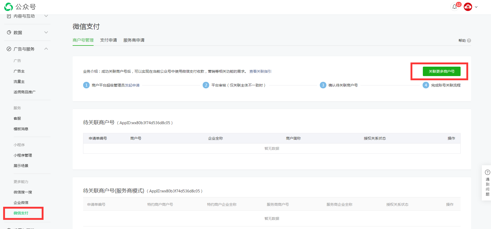491x229 pixels.
Task: Click the 广告与服务 compass icon
Action: 9,49
